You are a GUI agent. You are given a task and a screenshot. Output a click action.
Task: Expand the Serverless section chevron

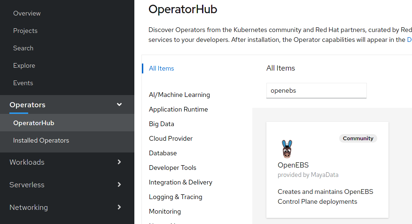(x=119, y=184)
